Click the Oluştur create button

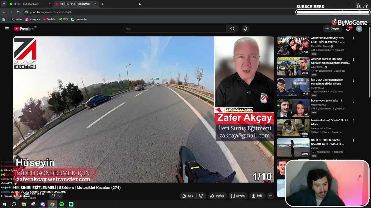[x=332, y=29]
